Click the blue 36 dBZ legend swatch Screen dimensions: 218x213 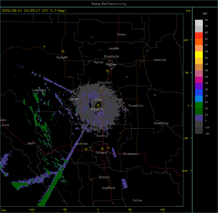(199, 92)
